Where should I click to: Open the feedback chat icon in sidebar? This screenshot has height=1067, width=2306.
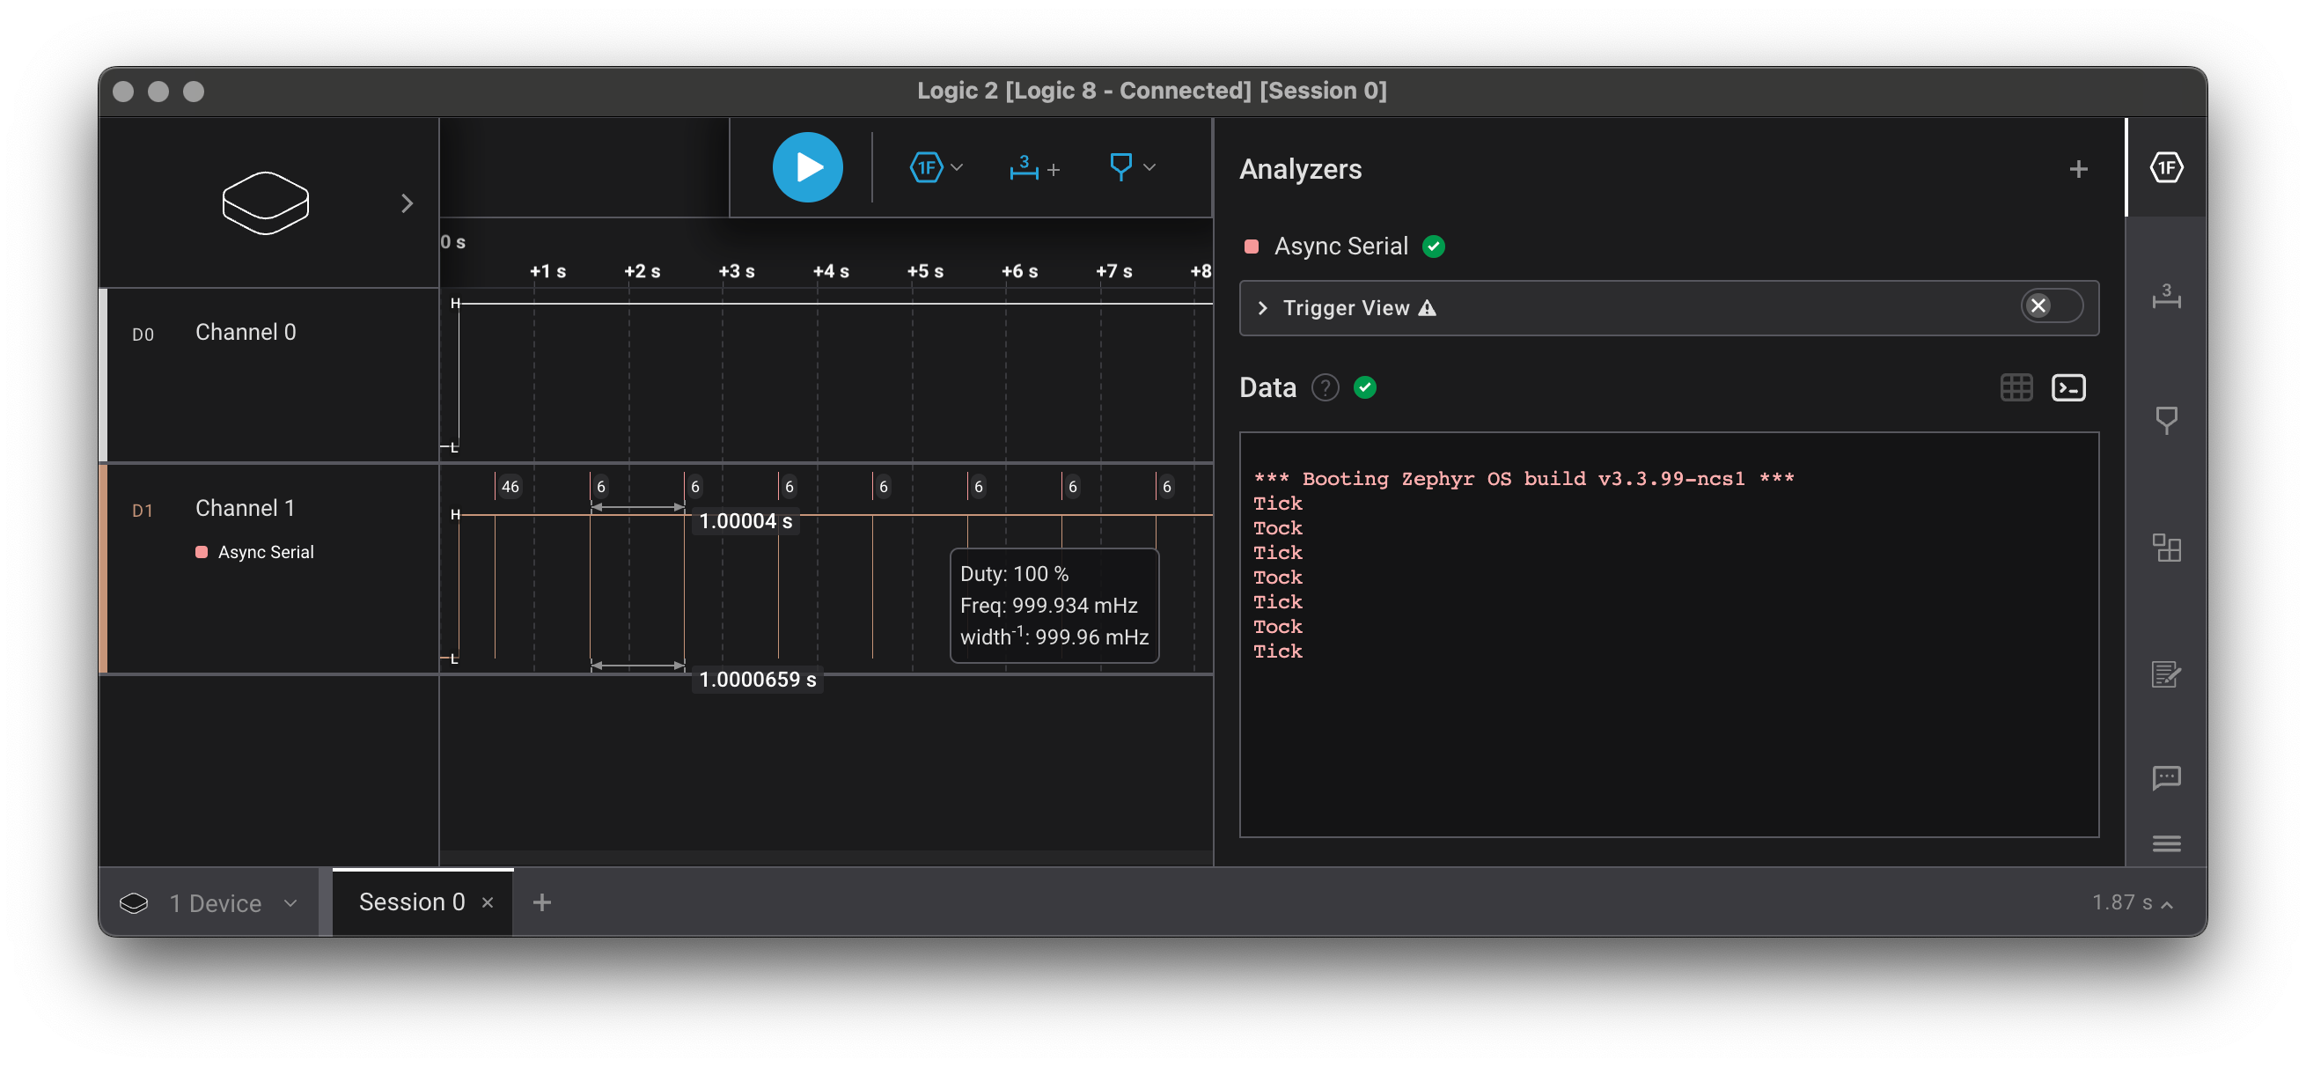(x=2165, y=777)
